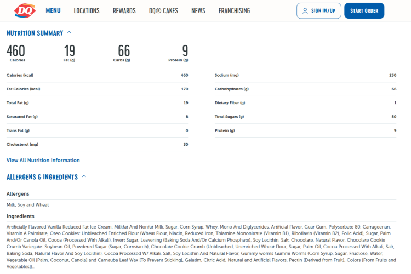411x274 pixels.
Task: Click the Fat Calories (kcal) row label
Action: (24, 89)
